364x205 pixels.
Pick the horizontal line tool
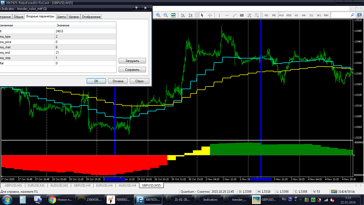227,15
